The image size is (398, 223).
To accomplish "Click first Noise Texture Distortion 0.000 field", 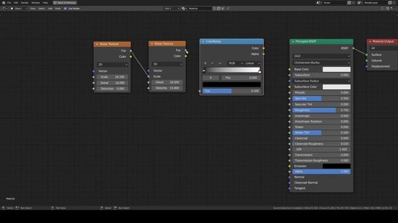I will pyautogui.click(x=113, y=89).
